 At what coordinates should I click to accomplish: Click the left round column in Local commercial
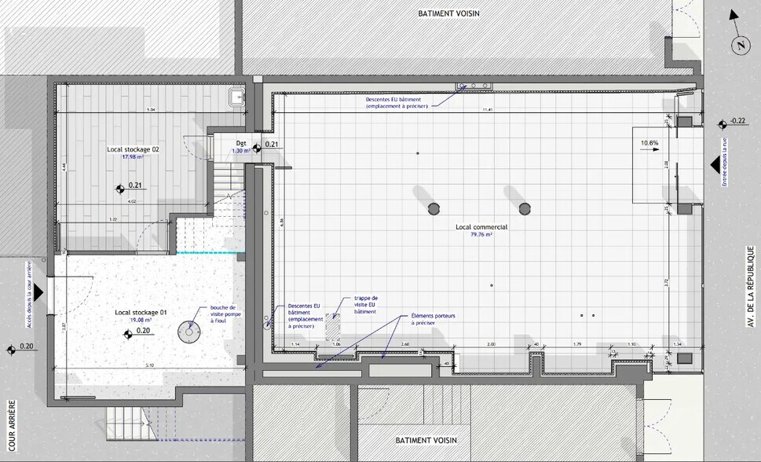click(x=434, y=208)
